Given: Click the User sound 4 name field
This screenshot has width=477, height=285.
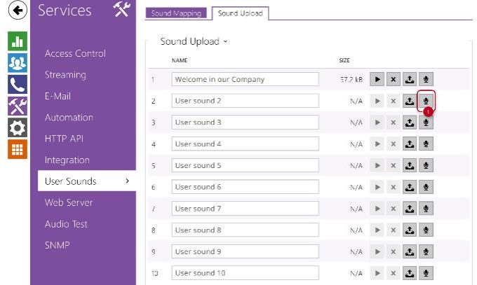Looking at the screenshot, I should pyautogui.click(x=245, y=144).
